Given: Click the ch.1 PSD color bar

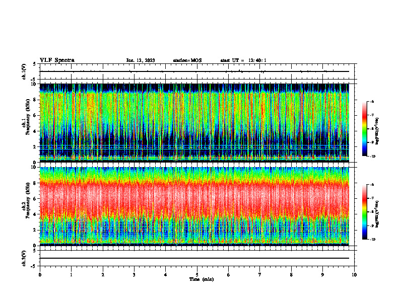Looking at the screenshot, I should point(364,129).
